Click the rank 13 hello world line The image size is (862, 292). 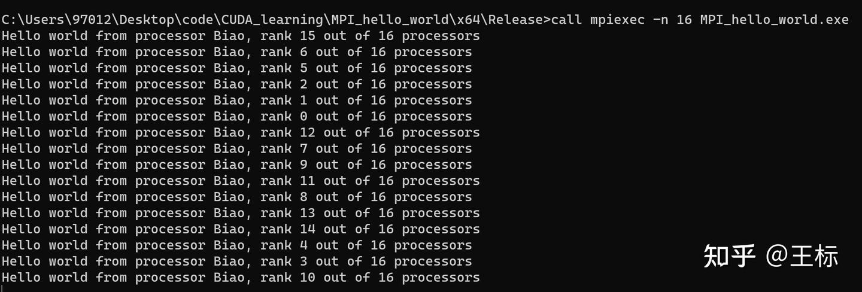point(240,213)
